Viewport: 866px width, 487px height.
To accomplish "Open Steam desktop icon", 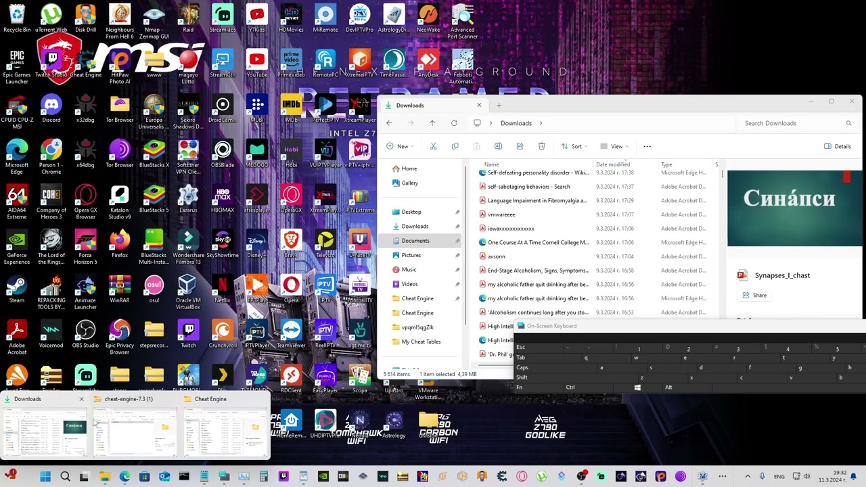I will (x=17, y=289).
